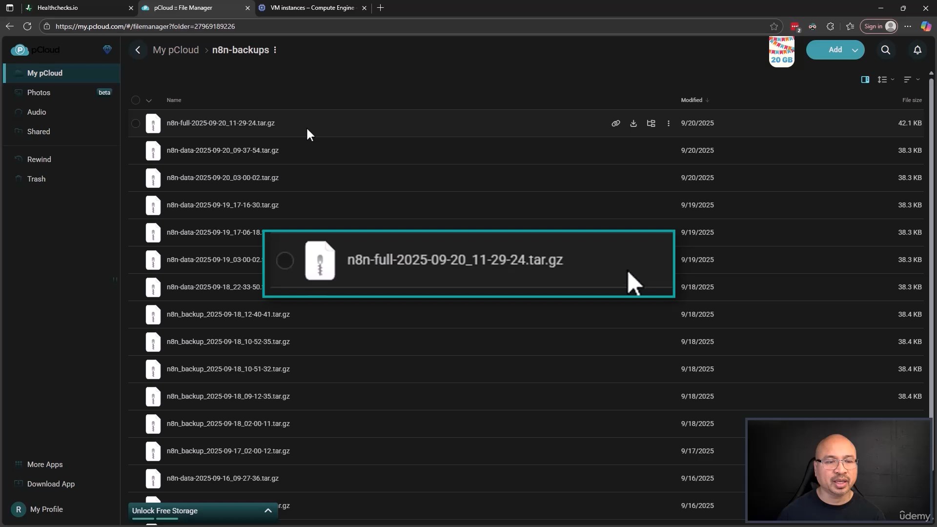The width and height of the screenshot is (937, 527).
Task: Click the premium diamond icon in sidebar
Action: 107,49
